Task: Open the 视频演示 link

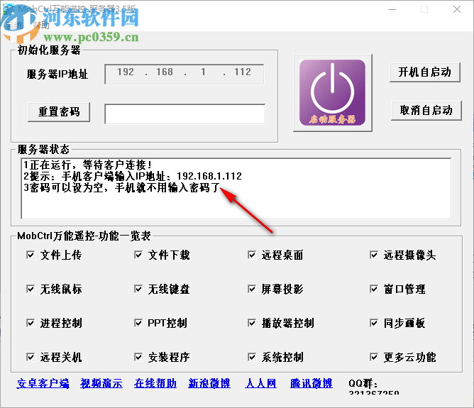Action: (x=101, y=383)
